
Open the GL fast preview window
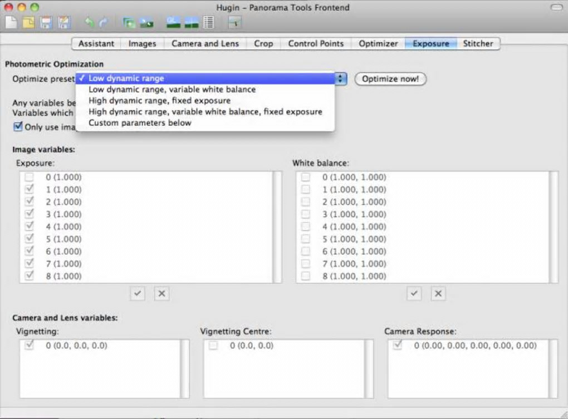[174, 23]
